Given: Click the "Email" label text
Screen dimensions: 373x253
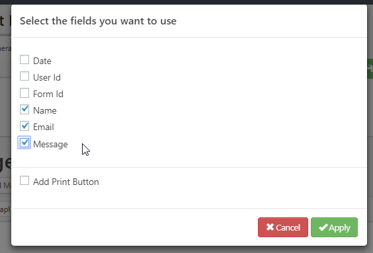Looking at the screenshot, I should 43,127.
